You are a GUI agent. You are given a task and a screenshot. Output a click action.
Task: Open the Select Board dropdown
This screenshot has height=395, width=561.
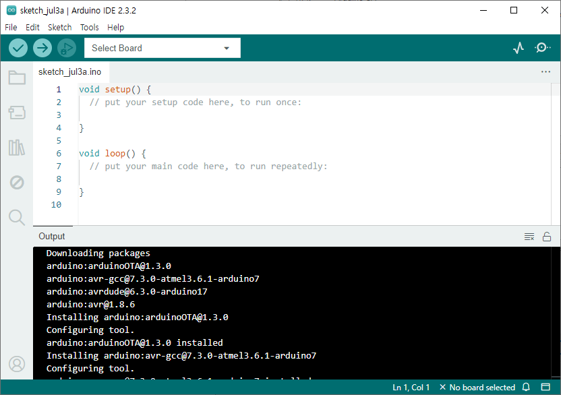(x=163, y=48)
